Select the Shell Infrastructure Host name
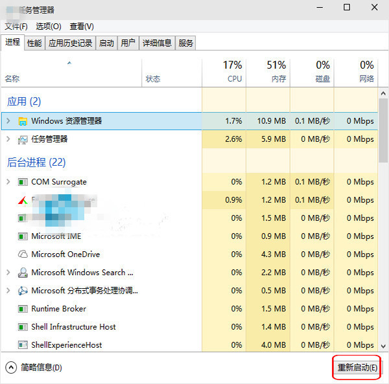The height and width of the screenshot is (384, 389). (x=73, y=327)
